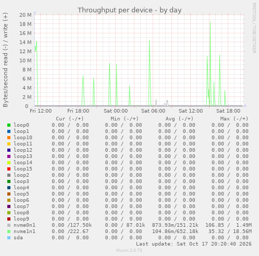Select the loop0 device label
This screenshot has width=259, height=256.
click(x=21, y=125)
